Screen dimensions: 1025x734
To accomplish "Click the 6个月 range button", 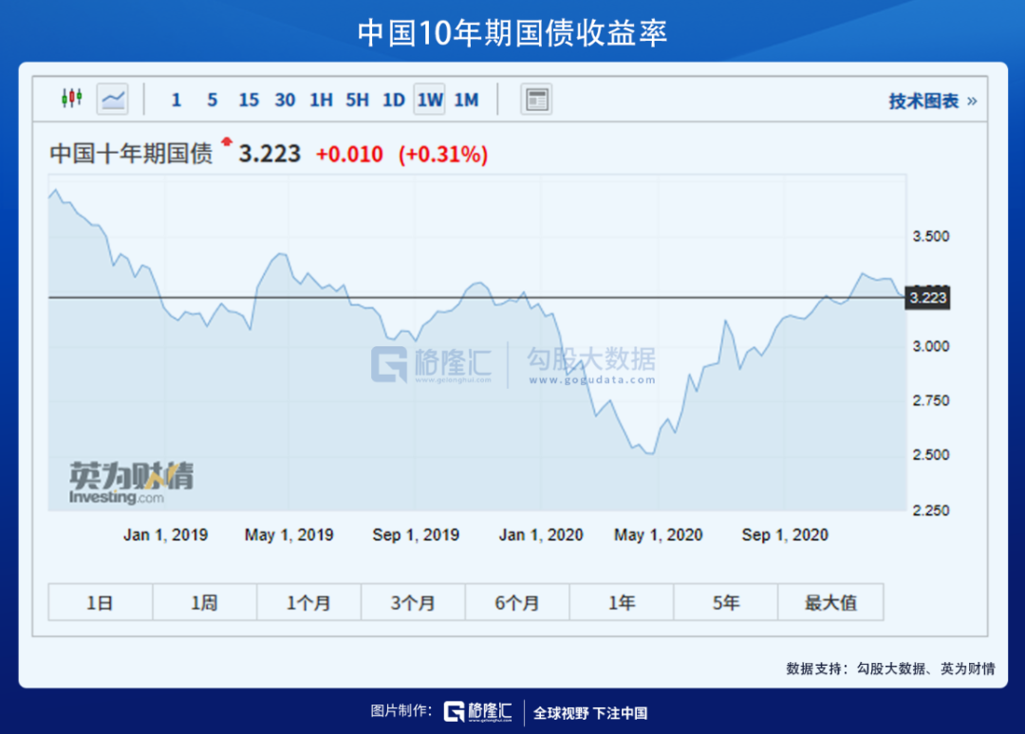I will tap(517, 602).
